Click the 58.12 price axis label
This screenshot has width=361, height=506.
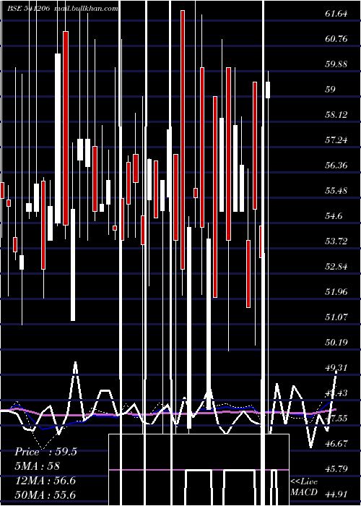[x=336, y=114]
